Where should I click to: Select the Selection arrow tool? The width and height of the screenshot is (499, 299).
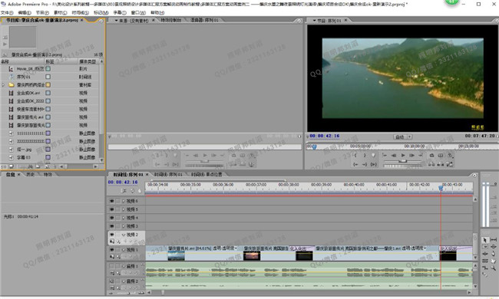484,240
